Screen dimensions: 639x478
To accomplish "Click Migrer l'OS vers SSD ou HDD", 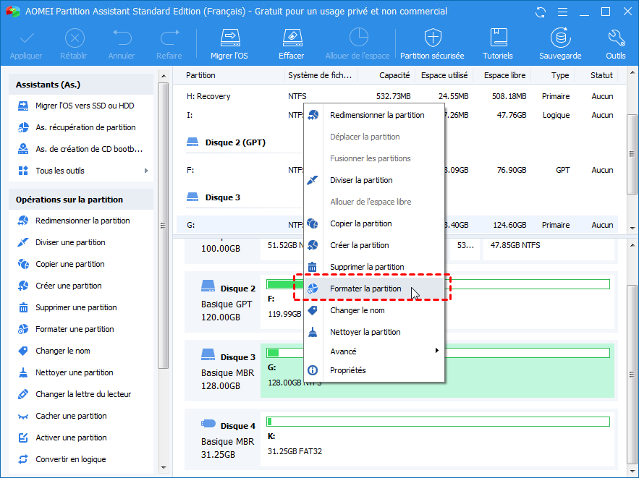I will click(x=85, y=106).
